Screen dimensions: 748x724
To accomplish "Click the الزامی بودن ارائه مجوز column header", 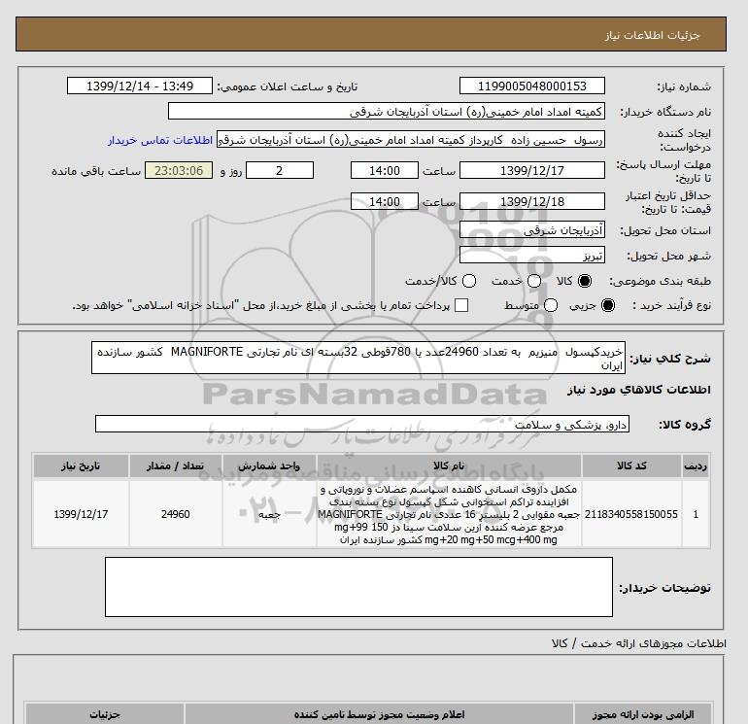I will pyautogui.click(x=643, y=714).
